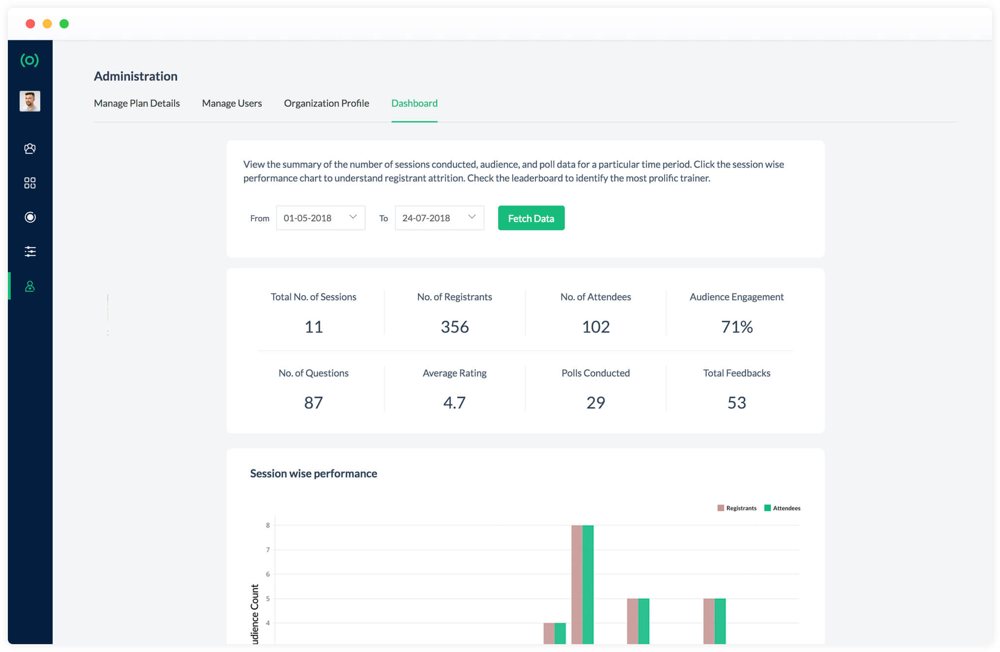This screenshot has height=652, width=1000.
Task: Toggle Attendees legend swatch in chart
Action: 767,508
